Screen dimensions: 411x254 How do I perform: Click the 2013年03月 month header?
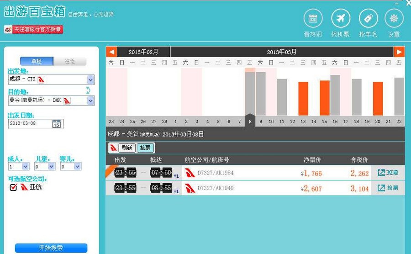(282, 52)
